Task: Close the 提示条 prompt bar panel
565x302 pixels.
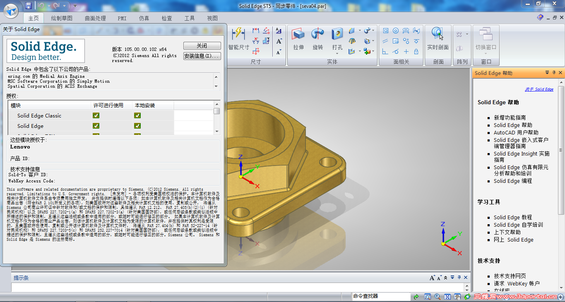Action: (466, 278)
